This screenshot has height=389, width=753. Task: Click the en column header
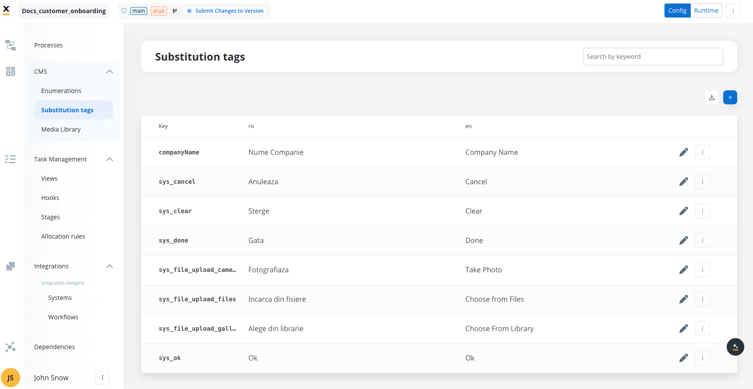point(469,126)
